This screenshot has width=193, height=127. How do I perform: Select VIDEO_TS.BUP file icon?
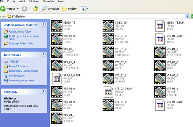pos(160,26)
